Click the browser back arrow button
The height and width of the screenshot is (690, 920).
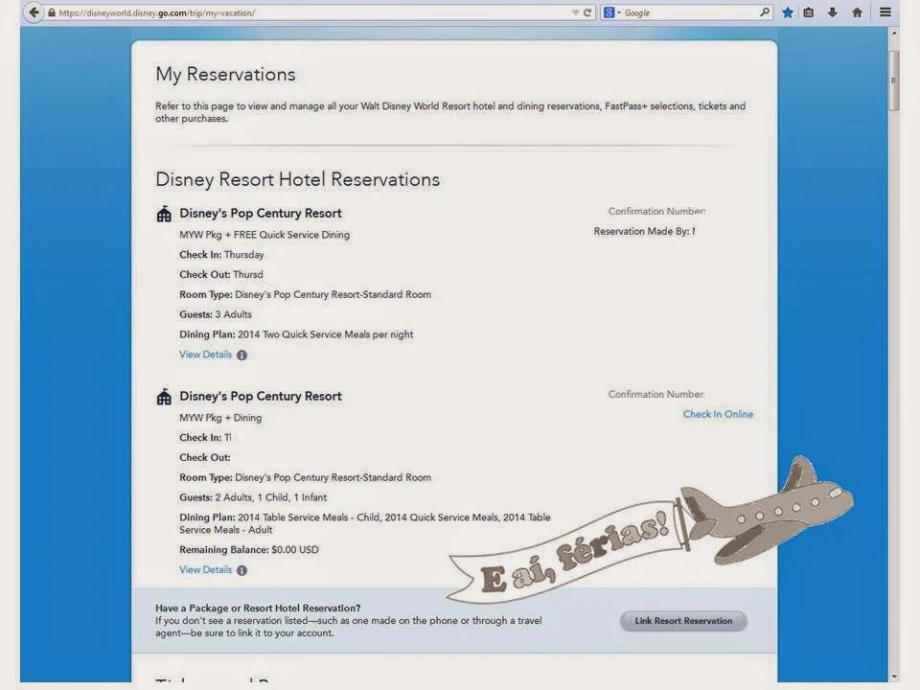(34, 12)
